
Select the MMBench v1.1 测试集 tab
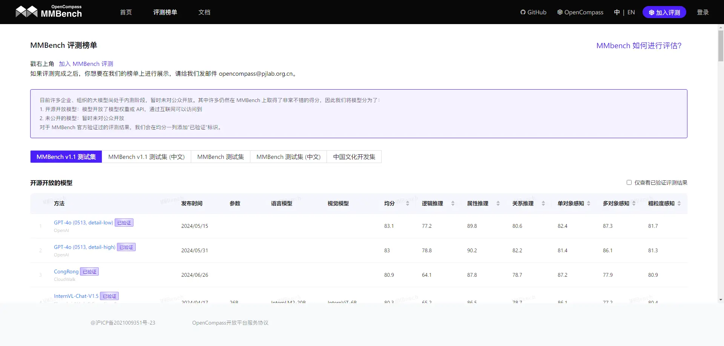coord(66,157)
